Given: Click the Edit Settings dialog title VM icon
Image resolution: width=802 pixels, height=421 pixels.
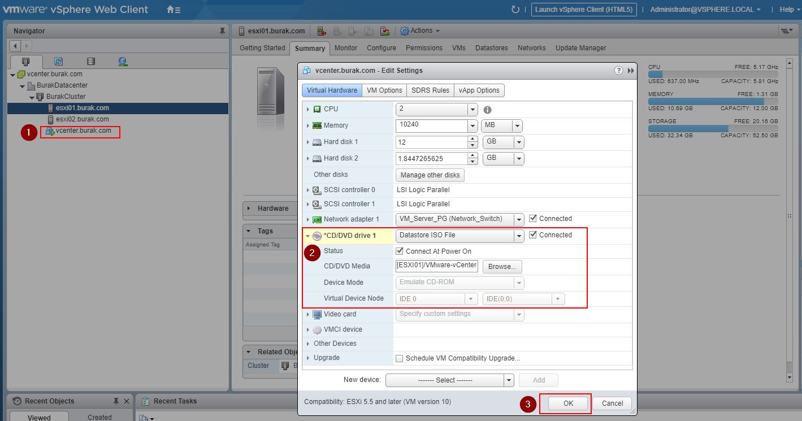Looking at the screenshot, I should (x=307, y=71).
